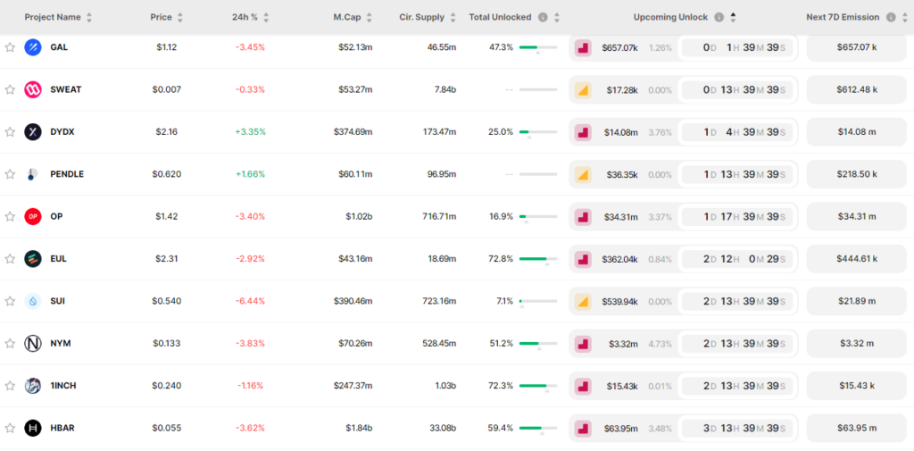Add 1INCH to the watchlist star

[x=10, y=386]
